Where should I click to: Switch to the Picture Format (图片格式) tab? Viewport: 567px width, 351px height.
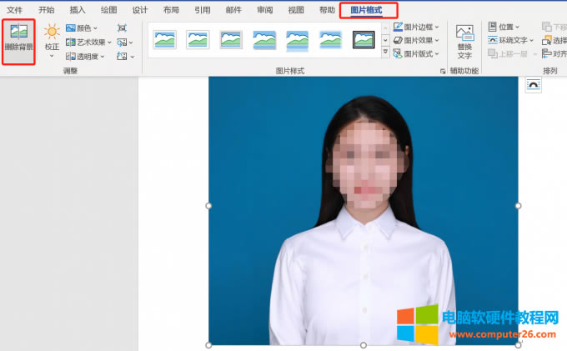[368, 10]
